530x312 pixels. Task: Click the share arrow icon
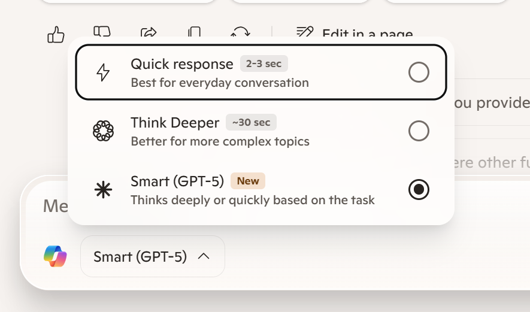tap(148, 32)
